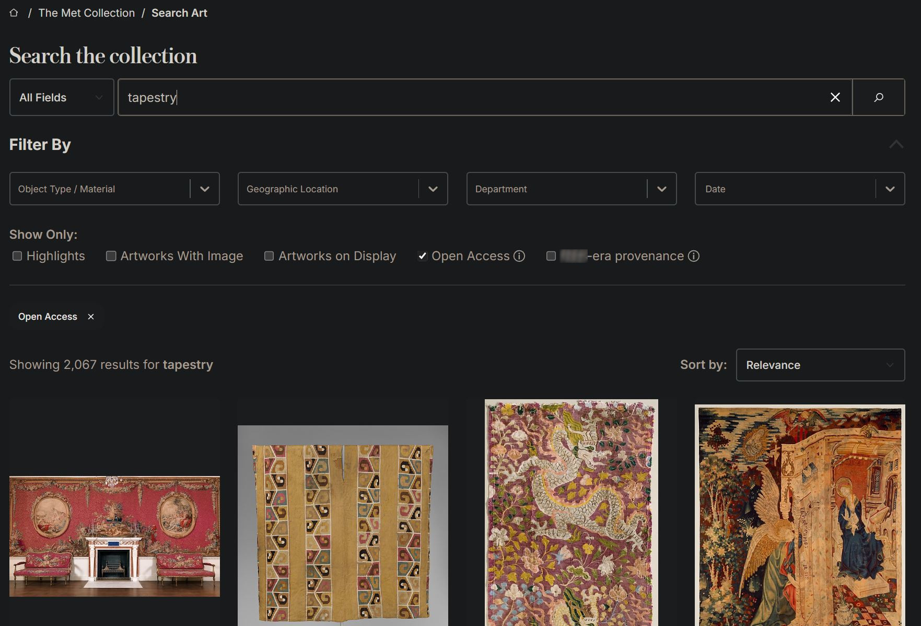
Task: Select the results count text
Action: (111, 365)
